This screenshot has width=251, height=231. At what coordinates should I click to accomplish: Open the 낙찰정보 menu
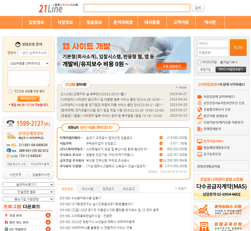point(65,23)
